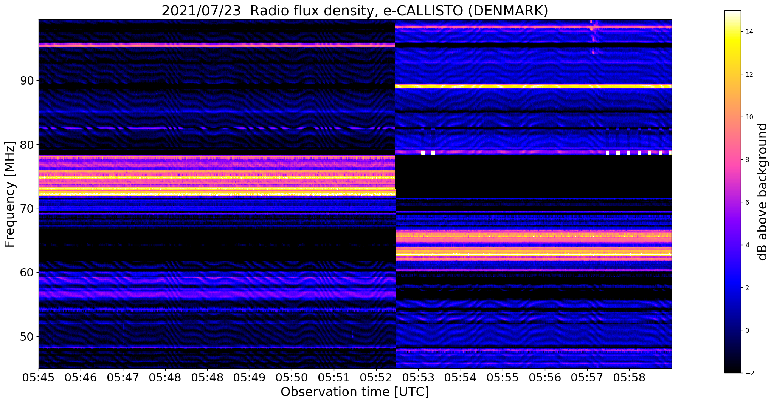
Task: Click the plot title mentioning e-CALLISTO (DENMARK)
Action: tap(355, 11)
